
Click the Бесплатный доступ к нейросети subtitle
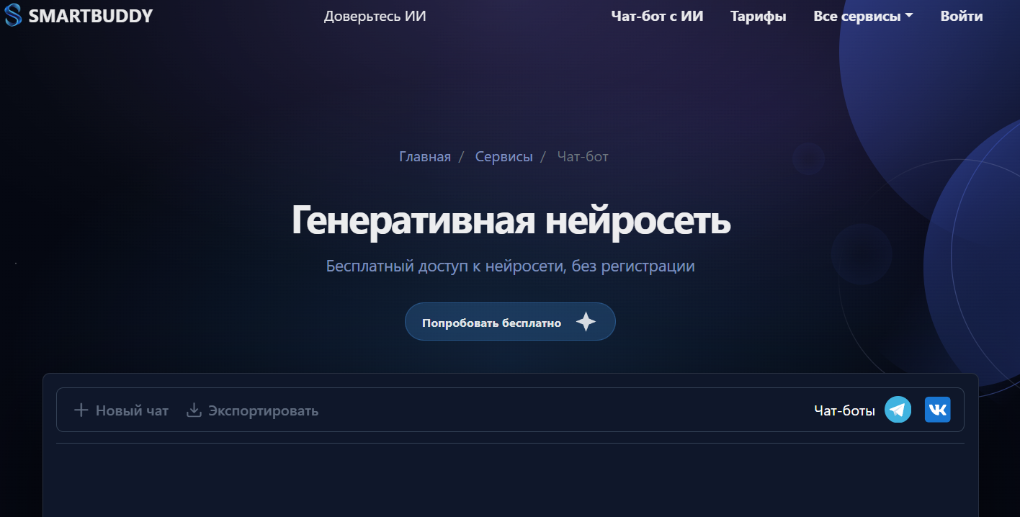click(511, 266)
